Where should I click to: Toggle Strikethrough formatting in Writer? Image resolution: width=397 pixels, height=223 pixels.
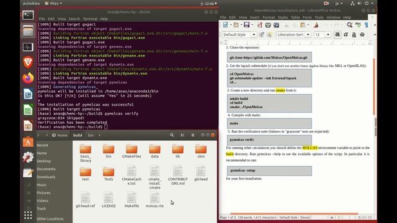(362, 35)
